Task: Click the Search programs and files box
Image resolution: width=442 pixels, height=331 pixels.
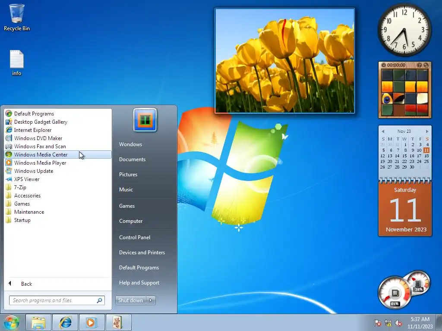Action: point(57,300)
